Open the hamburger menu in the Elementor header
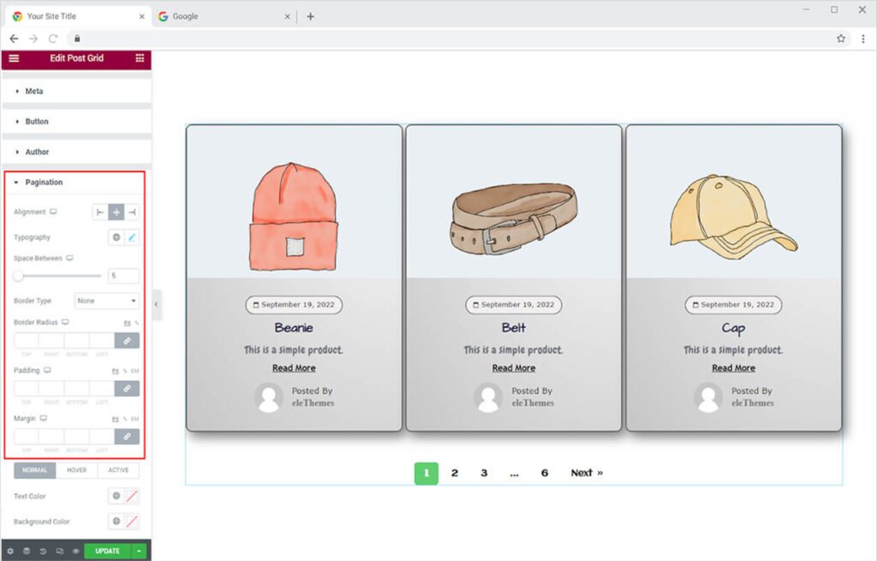Image resolution: width=877 pixels, height=561 pixels. tap(14, 58)
